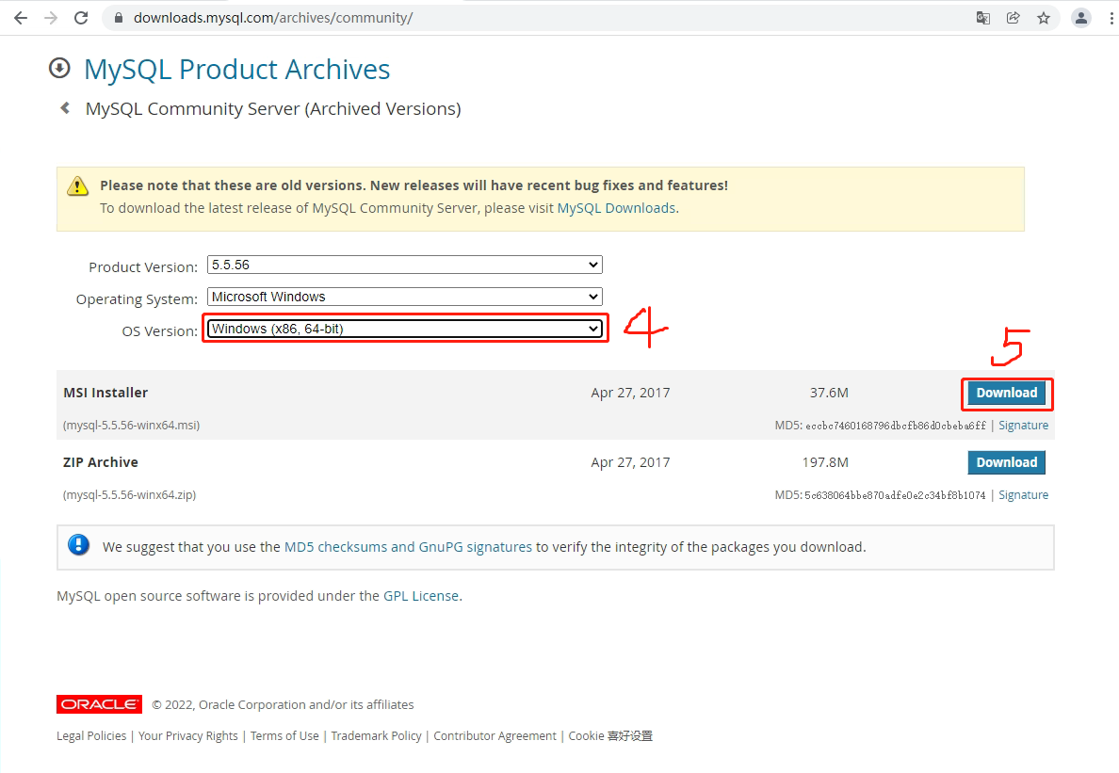Click the MSI Installer MD5 checksum value
This screenshot has width=1119, height=773.
896,426
